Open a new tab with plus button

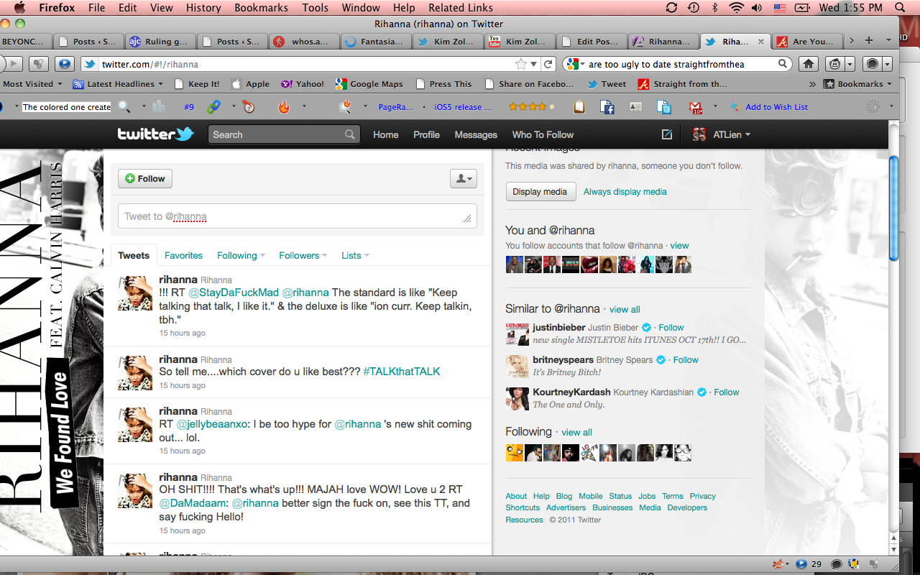[868, 41]
